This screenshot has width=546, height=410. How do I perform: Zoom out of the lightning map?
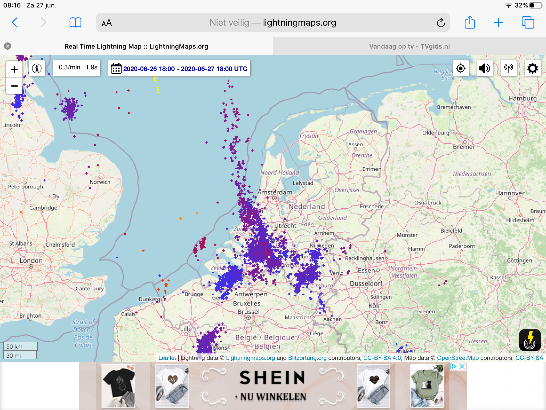click(14, 86)
